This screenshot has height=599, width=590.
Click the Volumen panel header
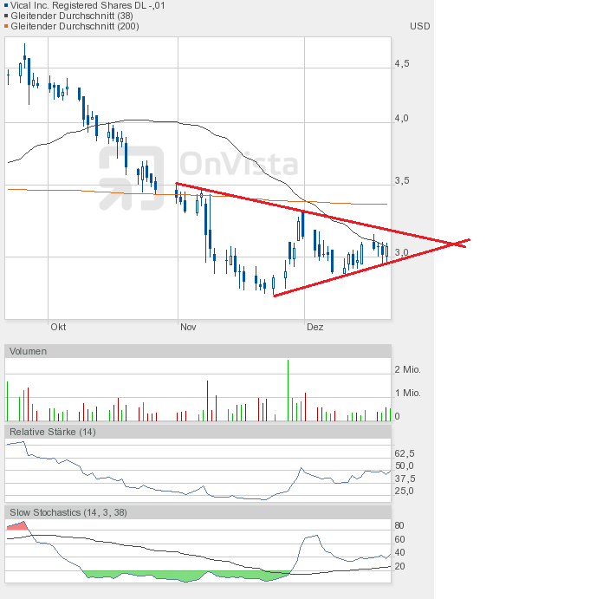[198, 351]
